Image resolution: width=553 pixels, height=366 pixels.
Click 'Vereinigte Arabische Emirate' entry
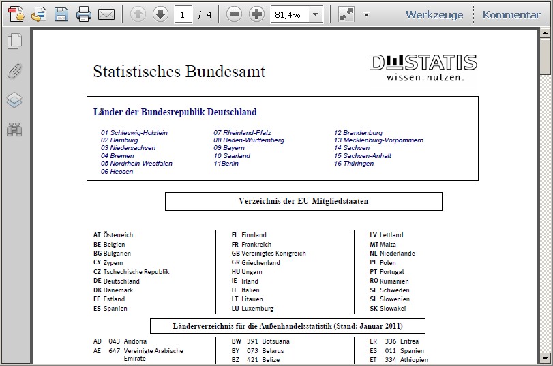click(x=153, y=354)
